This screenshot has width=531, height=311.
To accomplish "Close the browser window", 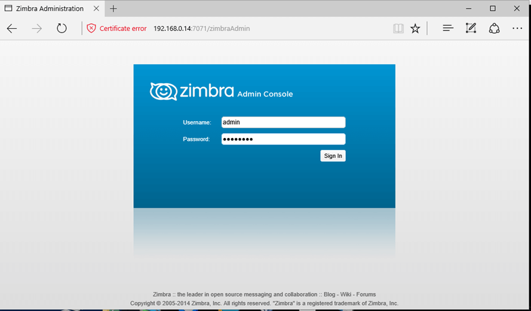I will point(517,9).
